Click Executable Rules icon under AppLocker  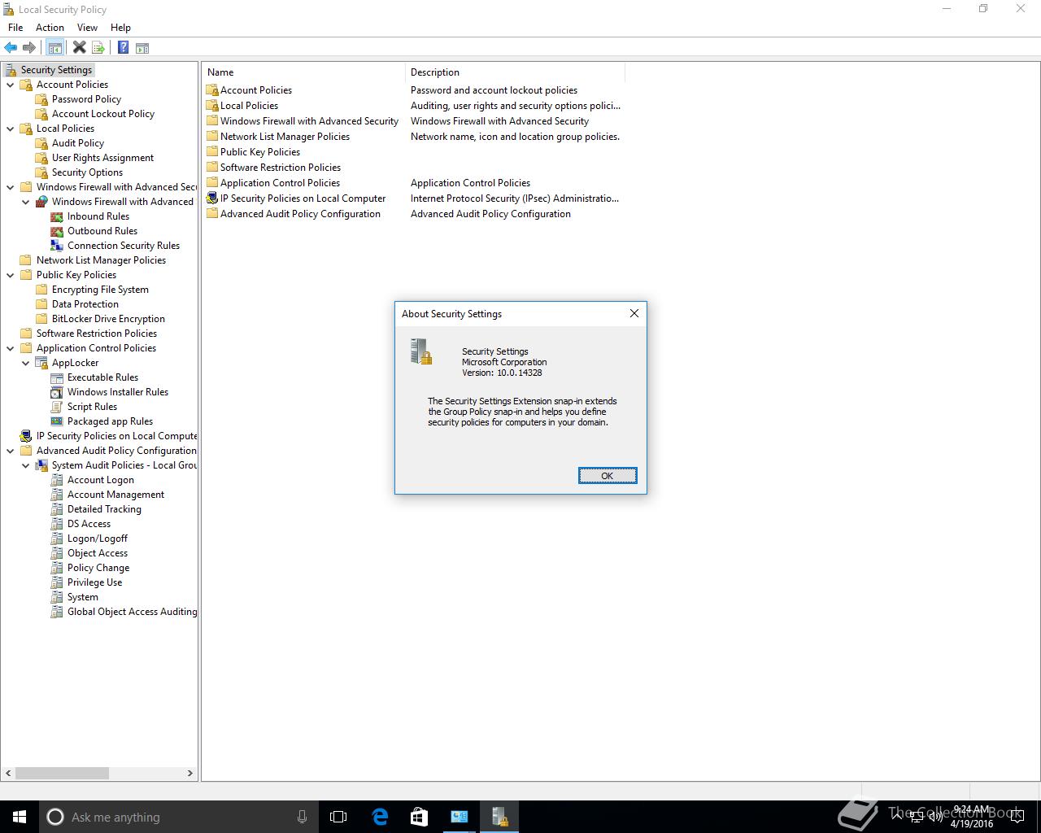(57, 377)
